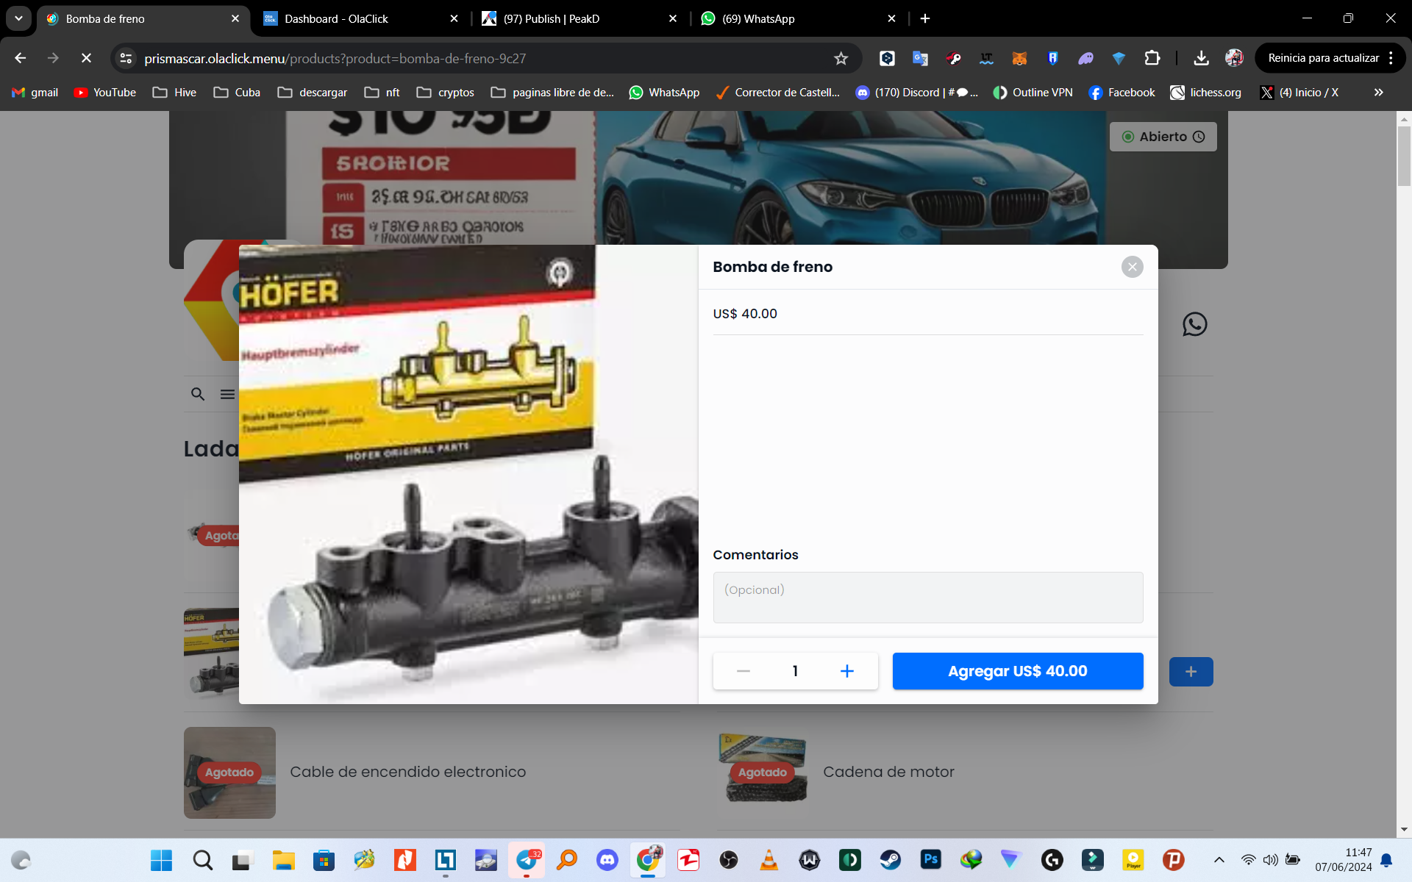Open the MetaMask fox extension
This screenshot has height=882, width=1412.
[1019, 58]
